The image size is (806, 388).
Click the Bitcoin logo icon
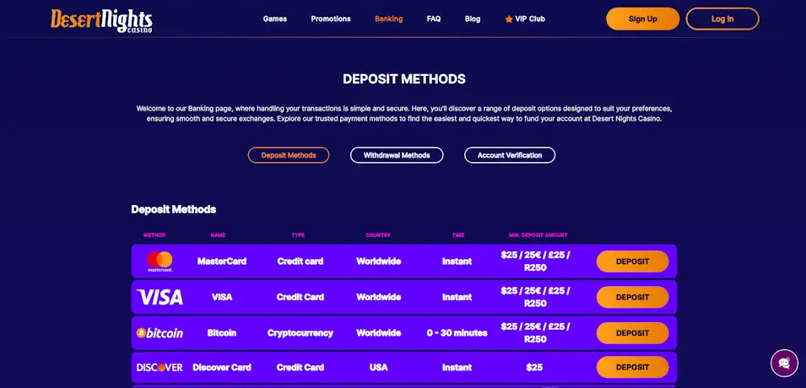[x=160, y=333]
